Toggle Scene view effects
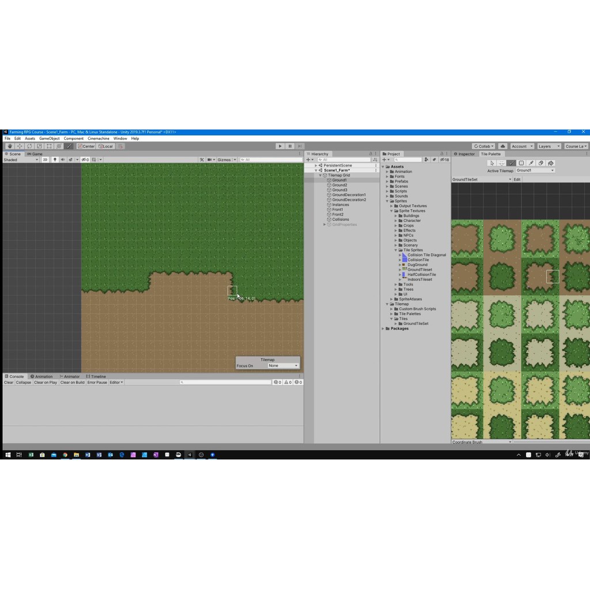 (x=71, y=160)
